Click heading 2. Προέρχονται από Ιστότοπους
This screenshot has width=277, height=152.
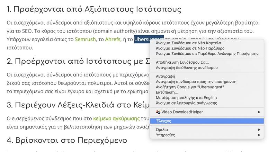coord(79,61)
